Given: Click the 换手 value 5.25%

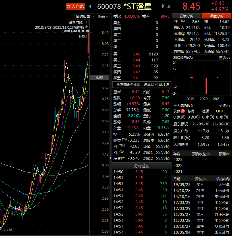Looking at the screenshot, I should (x=134, y=134).
